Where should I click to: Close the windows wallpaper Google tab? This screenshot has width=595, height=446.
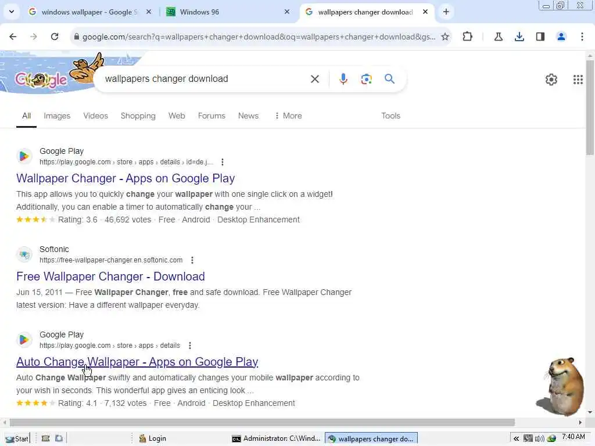pyautogui.click(x=149, y=12)
